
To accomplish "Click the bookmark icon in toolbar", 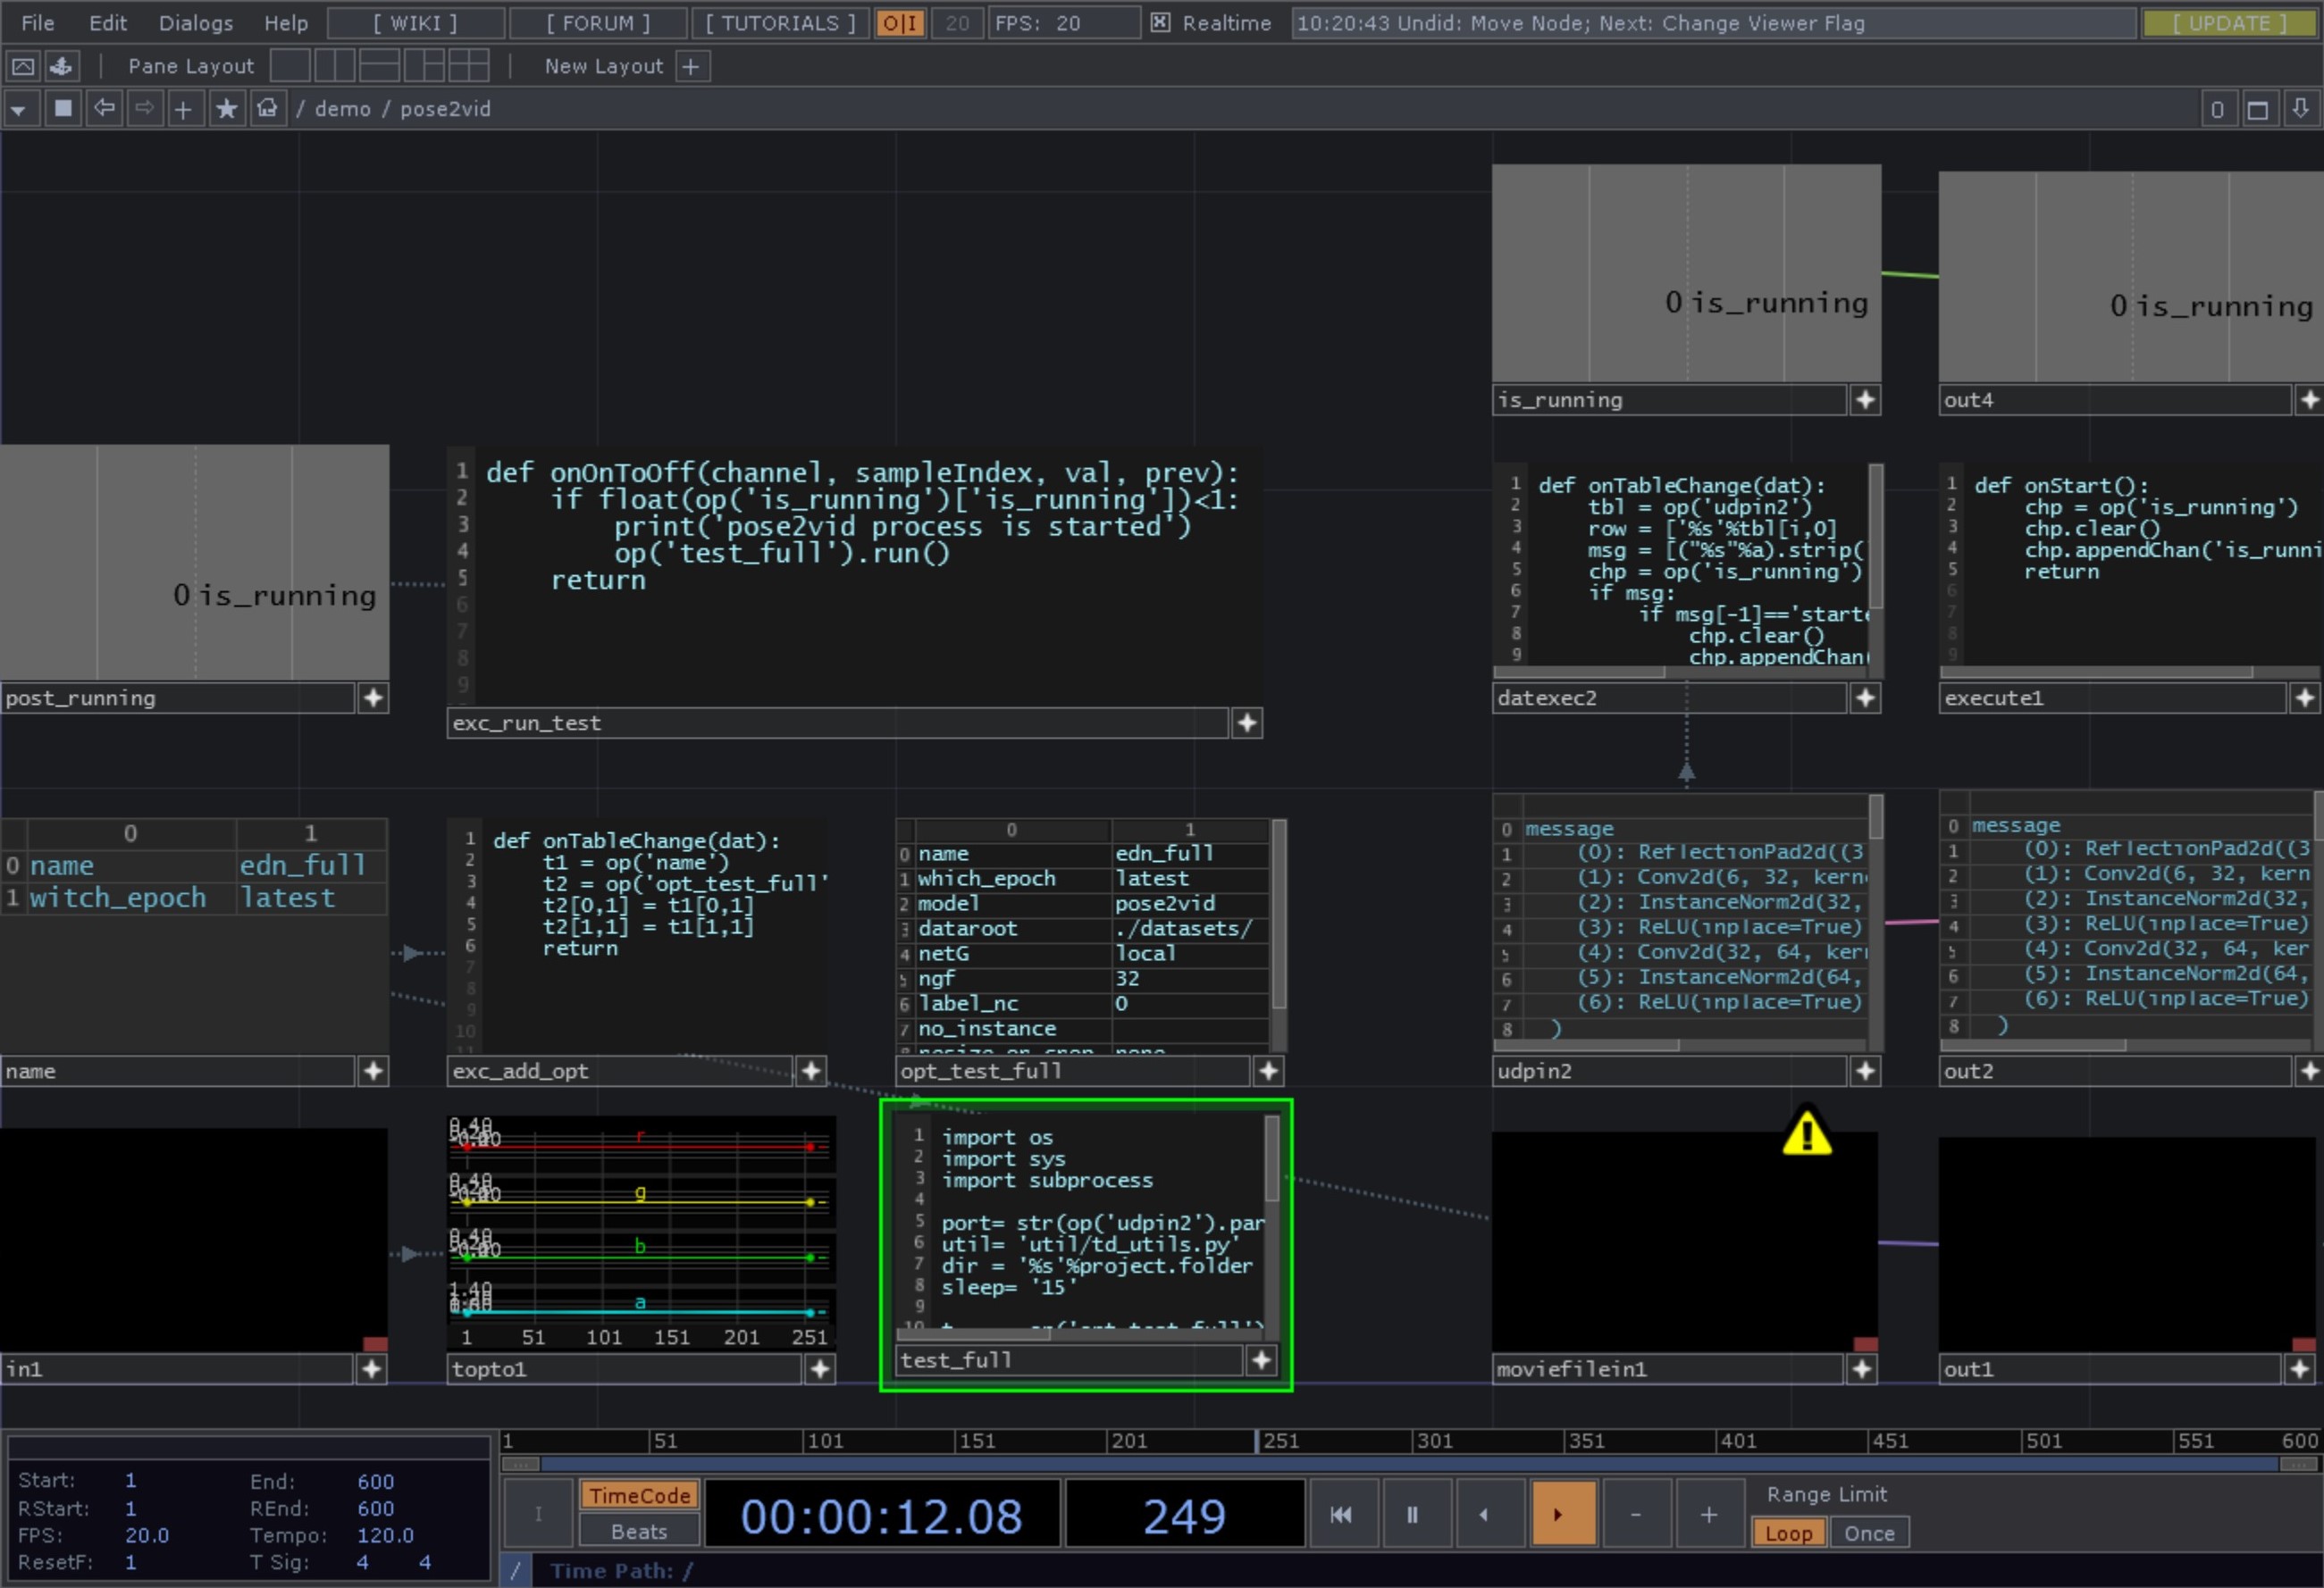I will coord(222,109).
